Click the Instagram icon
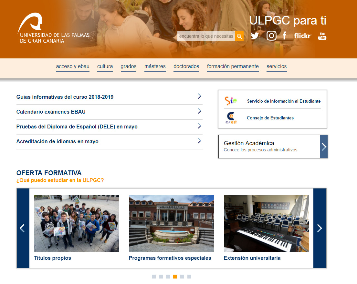 click(x=271, y=36)
